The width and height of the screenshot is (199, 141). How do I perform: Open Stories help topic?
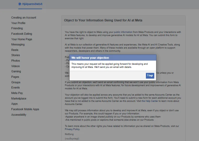[15, 55]
